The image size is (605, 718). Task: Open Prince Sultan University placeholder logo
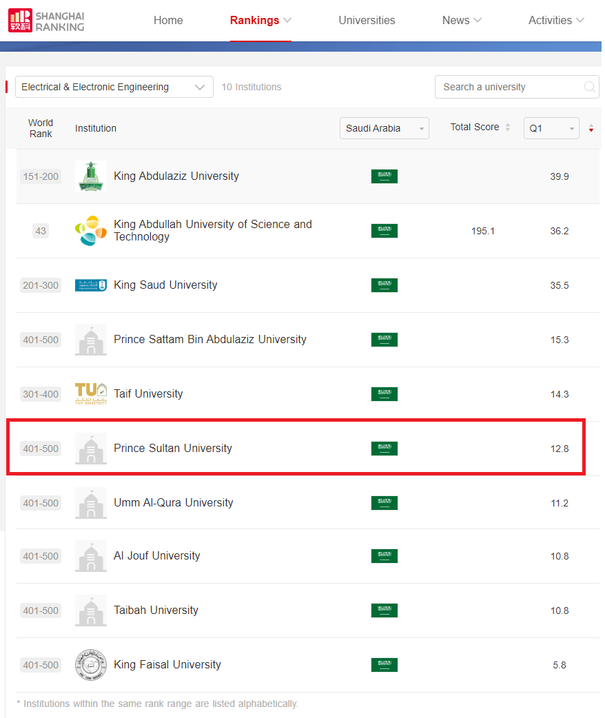[x=91, y=449]
